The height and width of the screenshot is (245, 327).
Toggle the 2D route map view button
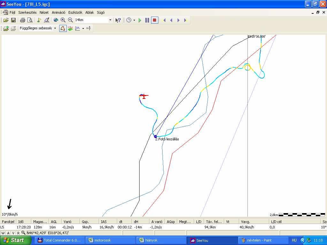click(x=63, y=28)
